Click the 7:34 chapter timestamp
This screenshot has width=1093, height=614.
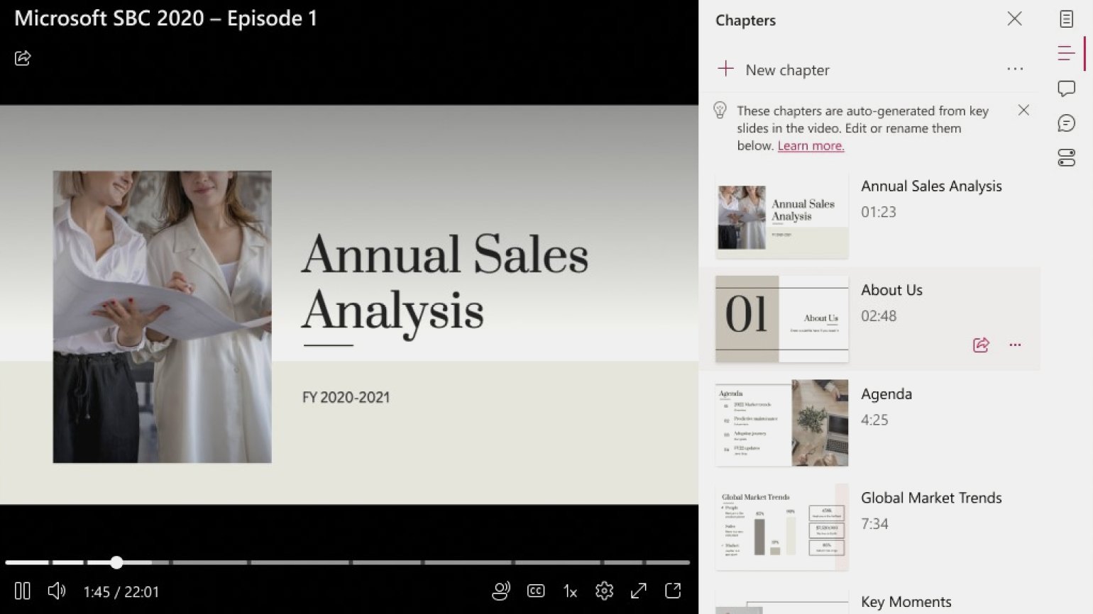click(x=874, y=524)
